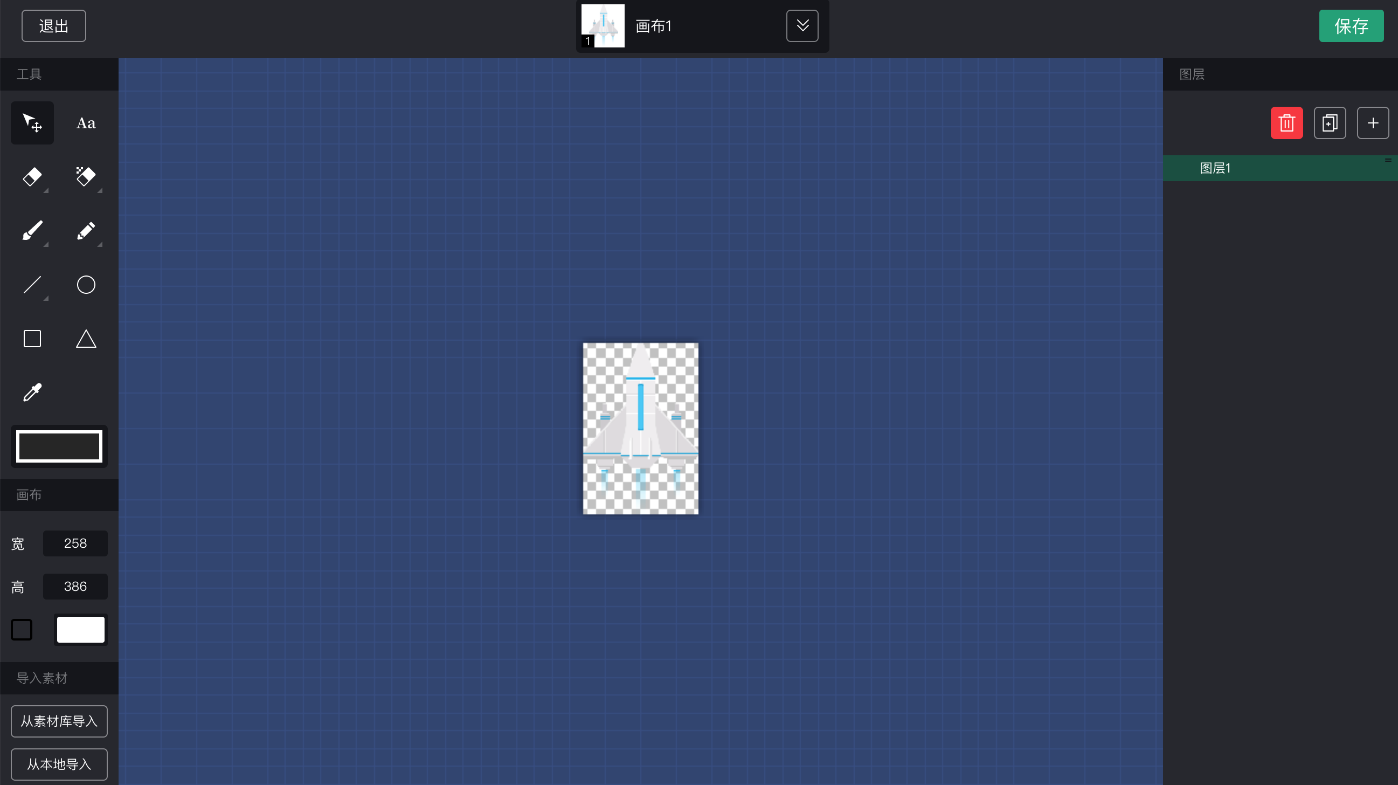Select the rectangle shape tool
This screenshot has width=1398, height=785.
tap(32, 338)
